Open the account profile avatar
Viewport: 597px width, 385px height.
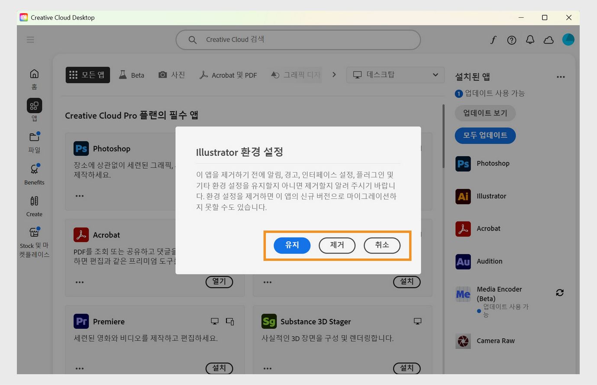568,40
